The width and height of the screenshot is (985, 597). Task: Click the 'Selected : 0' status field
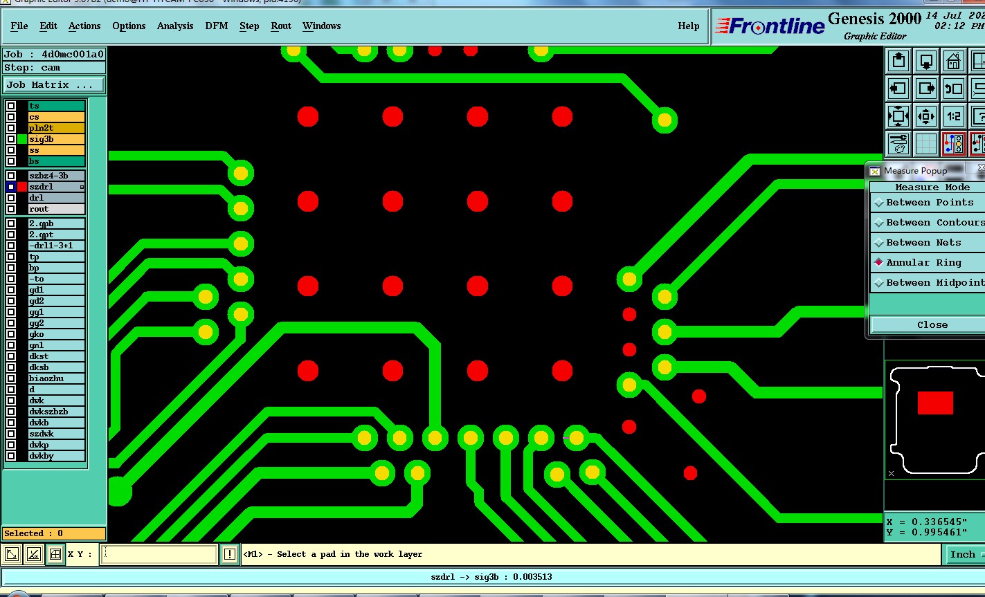pos(54,533)
